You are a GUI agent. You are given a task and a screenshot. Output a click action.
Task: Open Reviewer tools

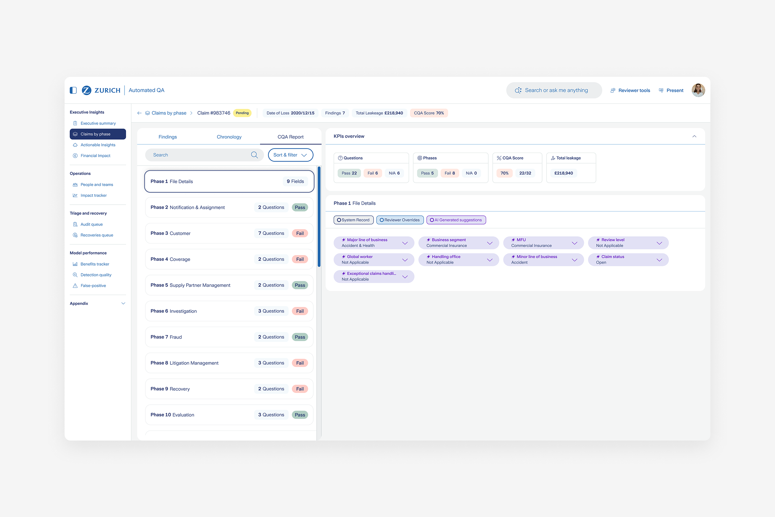(630, 90)
